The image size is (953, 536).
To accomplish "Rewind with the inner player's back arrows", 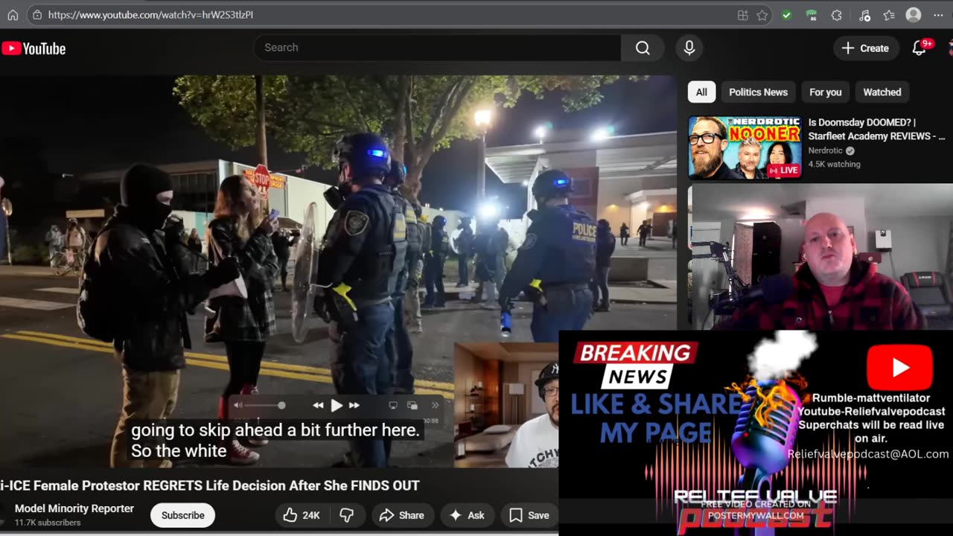I will tap(318, 405).
